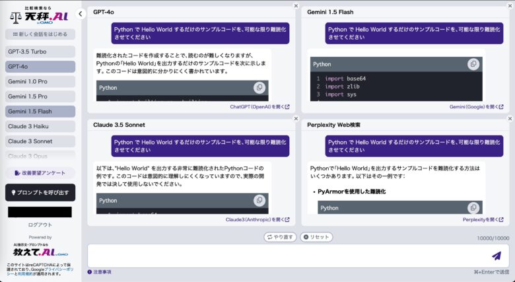Open プロンプトを呼び出す prompt launcher
Screen dimensions: 515x282
coord(40,192)
